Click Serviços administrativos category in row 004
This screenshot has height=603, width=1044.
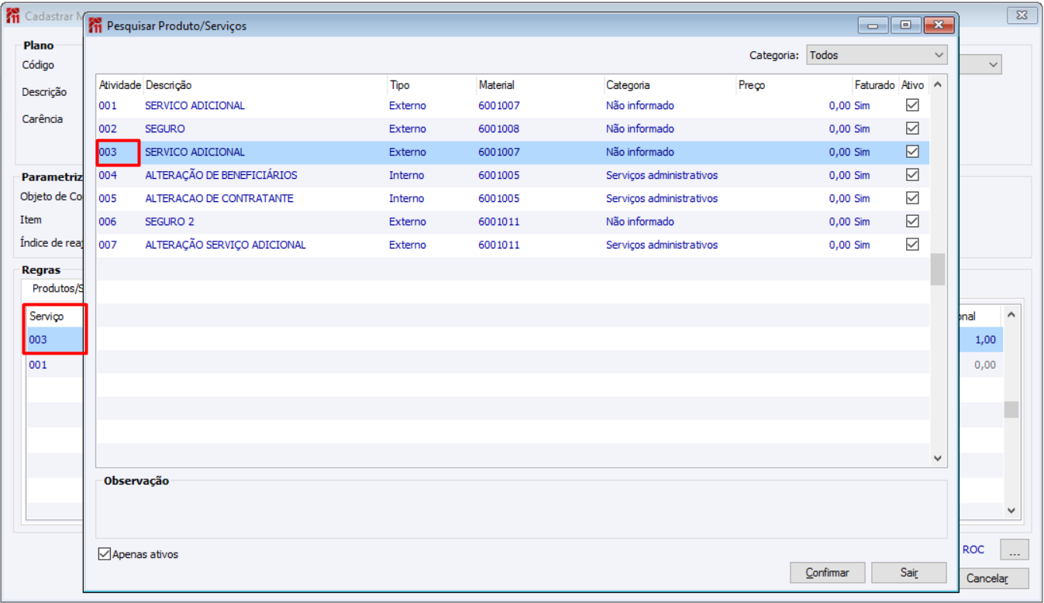tap(662, 175)
